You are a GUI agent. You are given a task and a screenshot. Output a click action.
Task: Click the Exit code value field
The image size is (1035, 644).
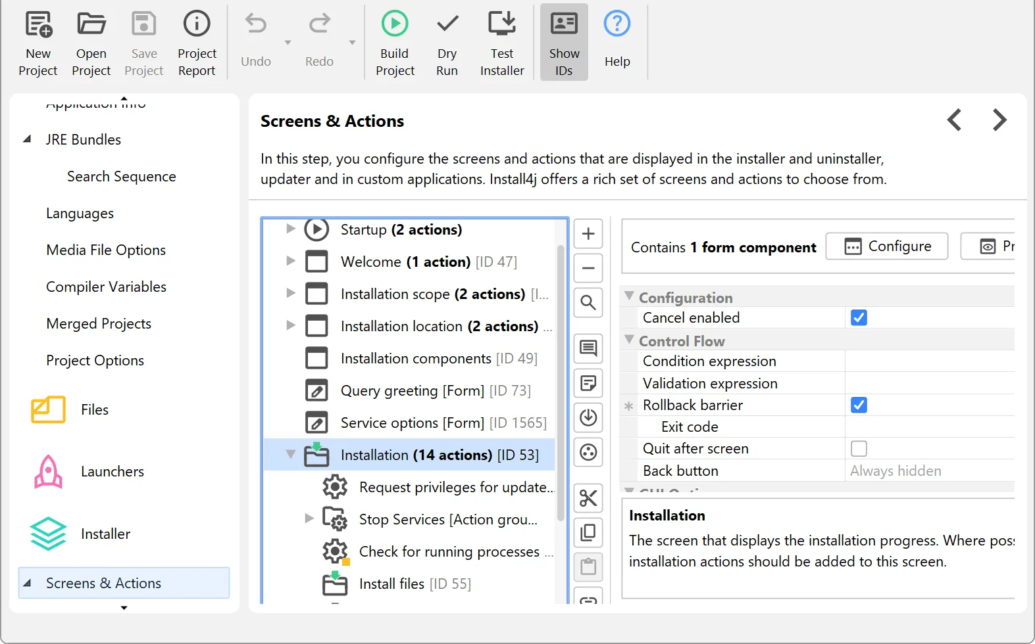929,426
